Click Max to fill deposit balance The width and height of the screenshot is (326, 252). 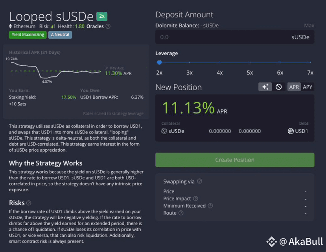pos(309,25)
